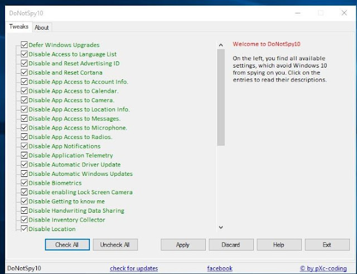Select Disable Application Telemetry entry label
Screen dimensions: 357x274
71,155
